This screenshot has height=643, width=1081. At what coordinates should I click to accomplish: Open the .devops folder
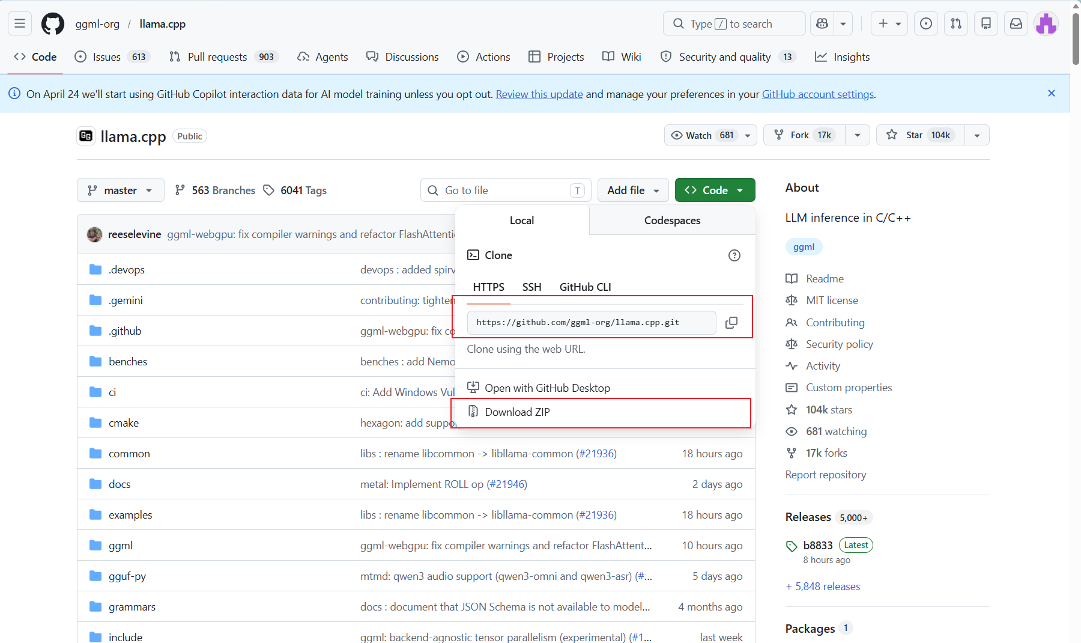127,270
